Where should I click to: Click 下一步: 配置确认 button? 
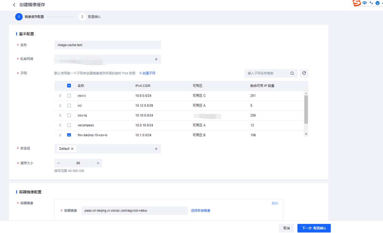coord(314,228)
